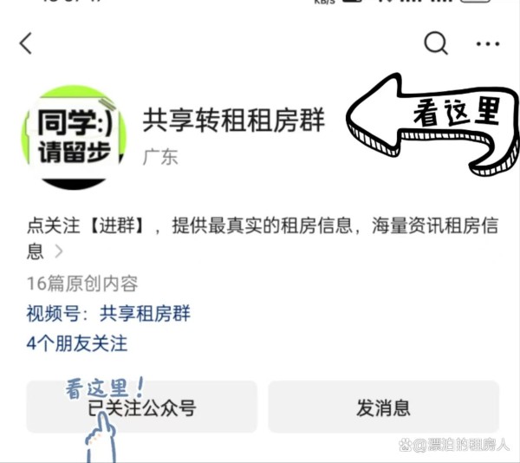Click the black 看这里 arrow sticker

432,123
